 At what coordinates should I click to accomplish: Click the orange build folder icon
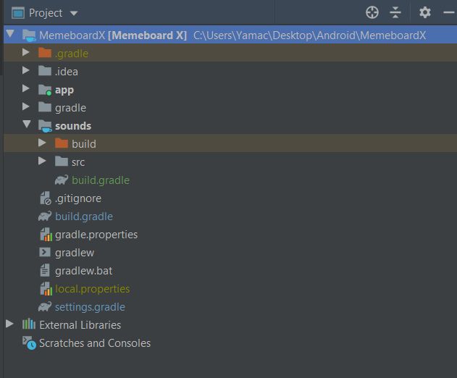pos(62,143)
